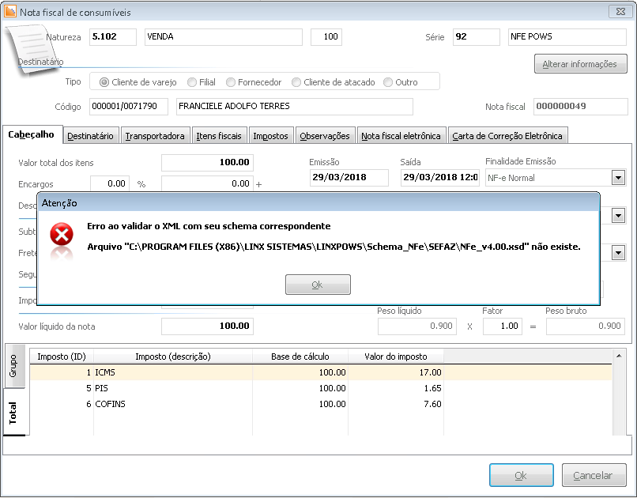Click the VENDA description field
Image resolution: width=637 pixels, height=498 pixels.
click(x=223, y=37)
